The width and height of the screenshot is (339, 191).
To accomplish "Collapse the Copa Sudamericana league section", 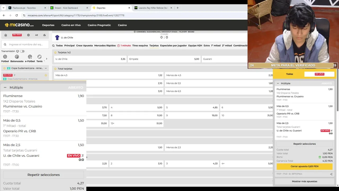I will coord(46,68).
